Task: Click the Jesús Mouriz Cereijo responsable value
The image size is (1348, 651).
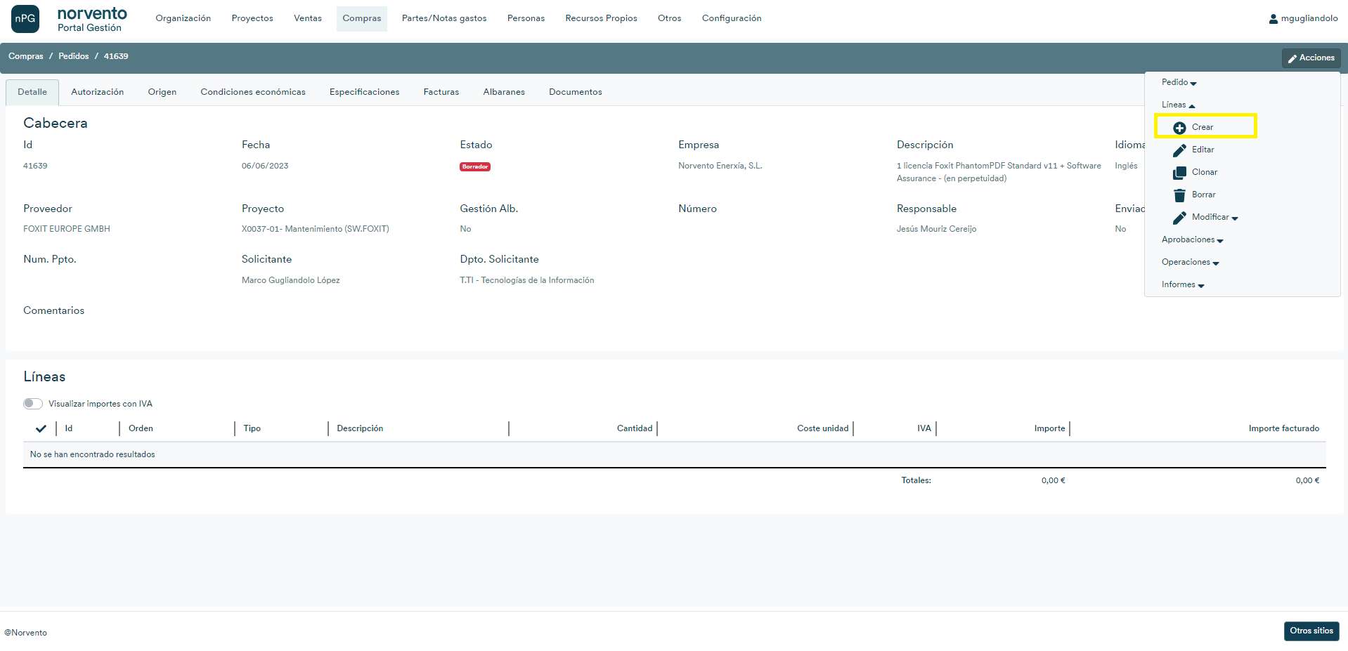Action: 936,229
